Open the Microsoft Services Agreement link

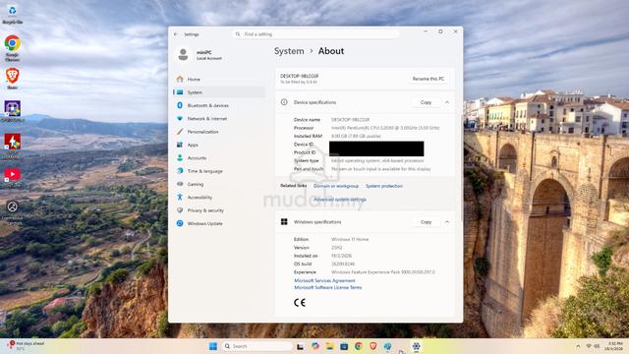[x=324, y=280]
